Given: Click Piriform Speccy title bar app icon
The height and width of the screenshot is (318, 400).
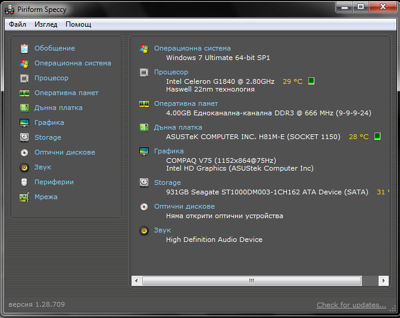Looking at the screenshot, I should coord(10,10).
